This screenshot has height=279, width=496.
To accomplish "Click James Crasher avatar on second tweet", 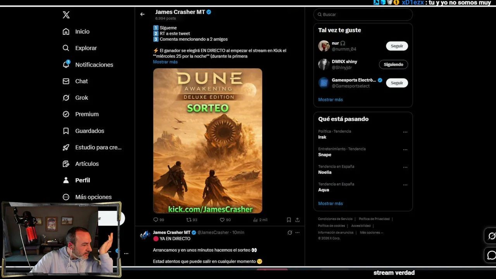I will (145, 235).
